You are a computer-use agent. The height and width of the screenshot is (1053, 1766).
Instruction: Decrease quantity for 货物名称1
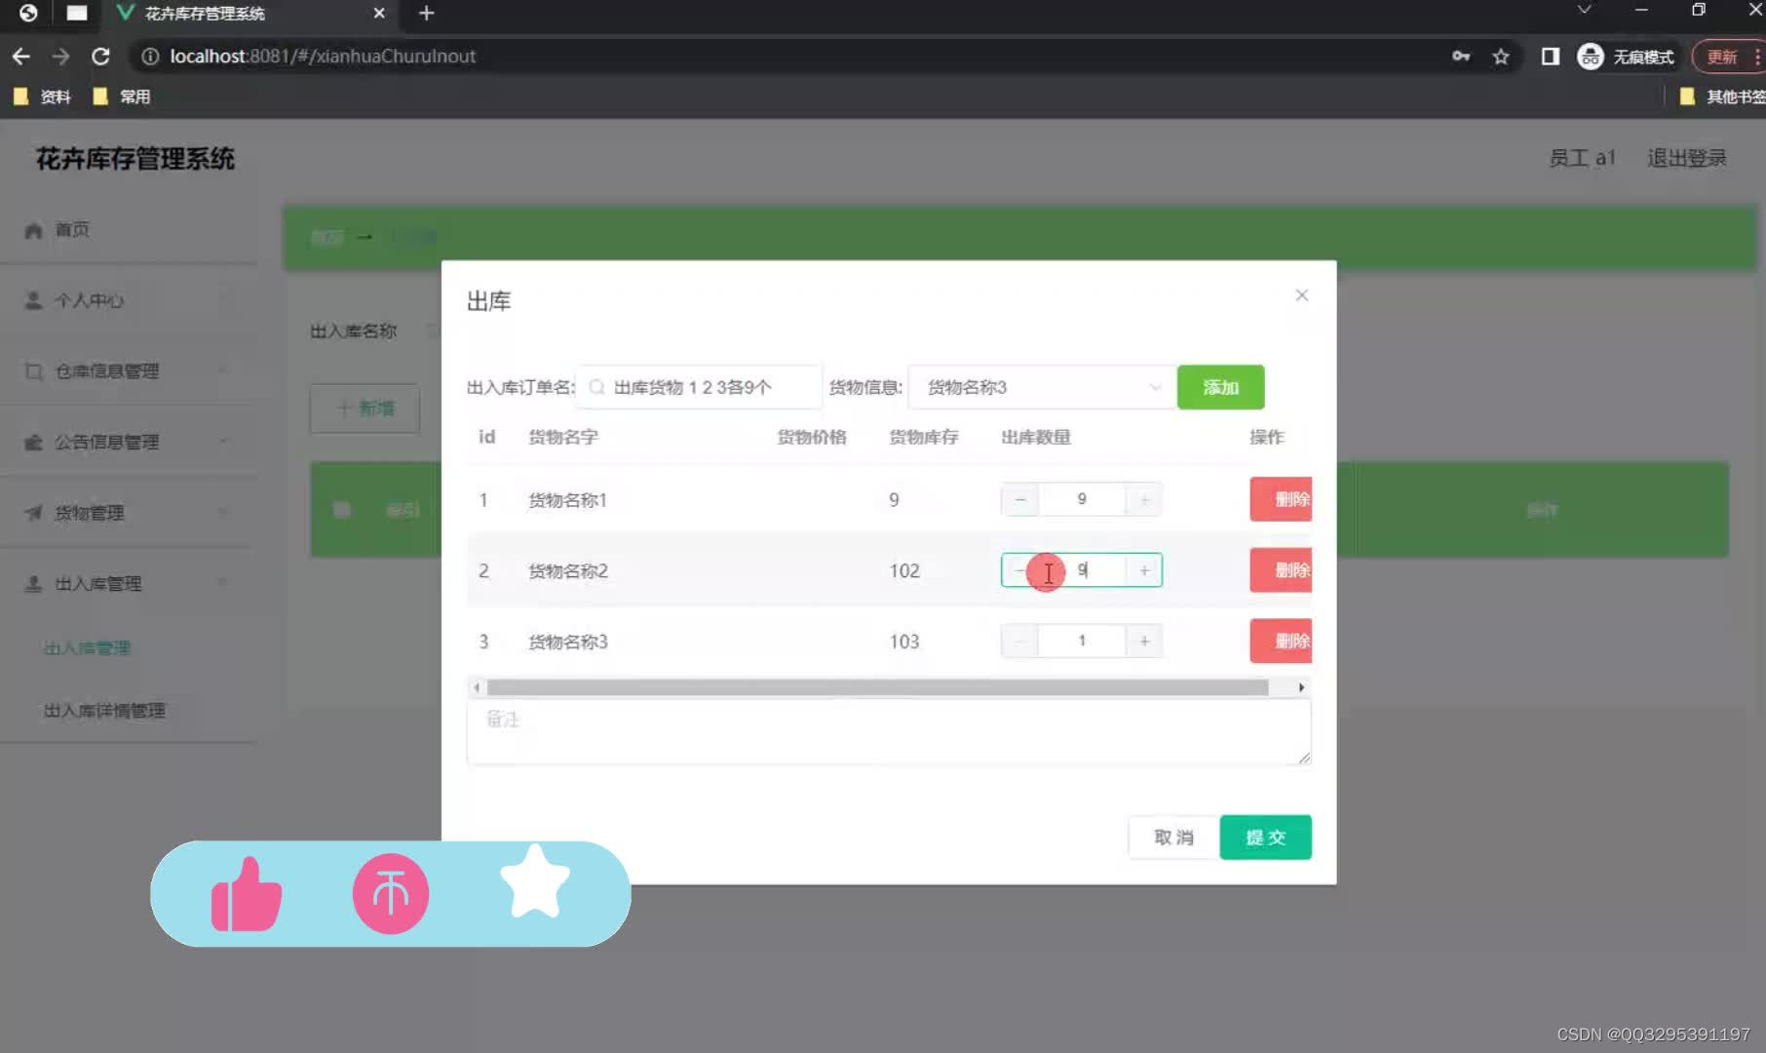(x=1019, y=499)
